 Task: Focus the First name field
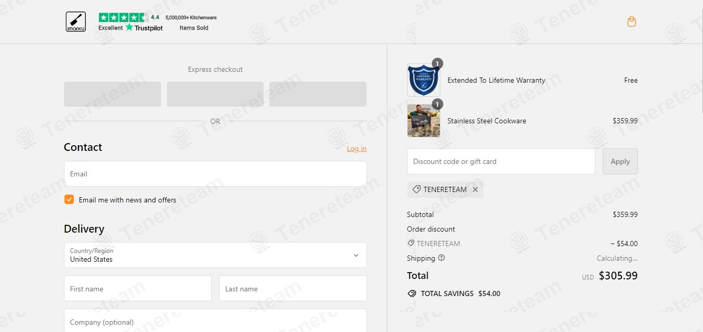tap(138, 288)
